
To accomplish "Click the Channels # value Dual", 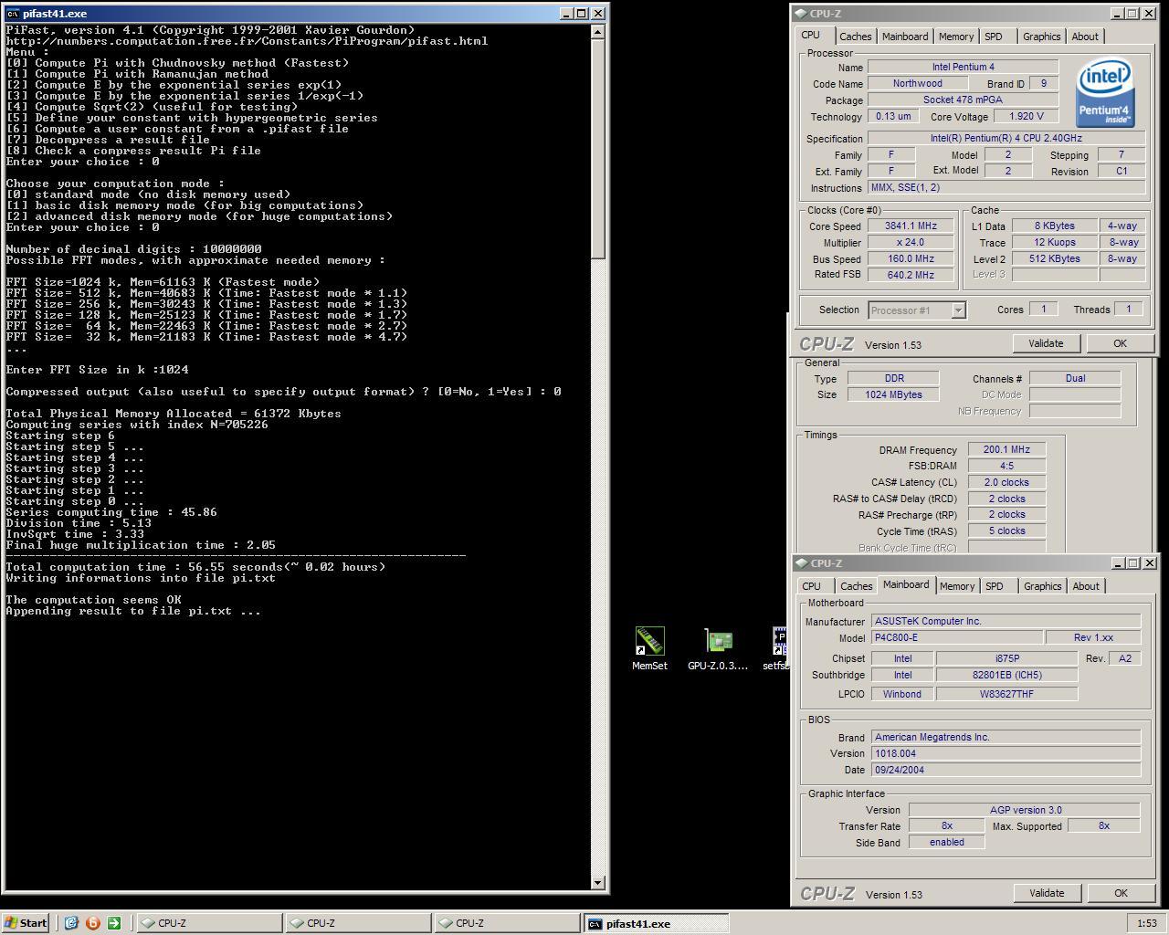I will coord(1075,378).
